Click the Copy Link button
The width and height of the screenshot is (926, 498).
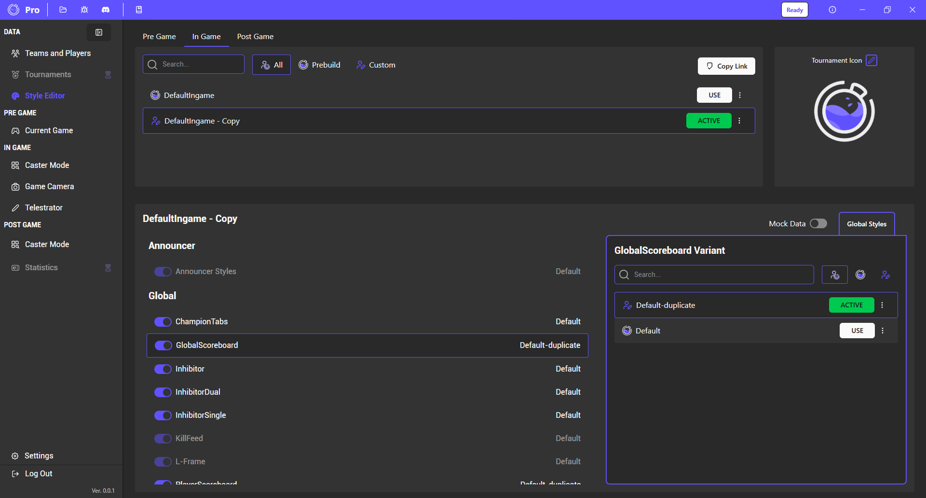point(726,66)
